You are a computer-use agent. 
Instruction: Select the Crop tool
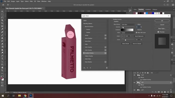point(2,23)
